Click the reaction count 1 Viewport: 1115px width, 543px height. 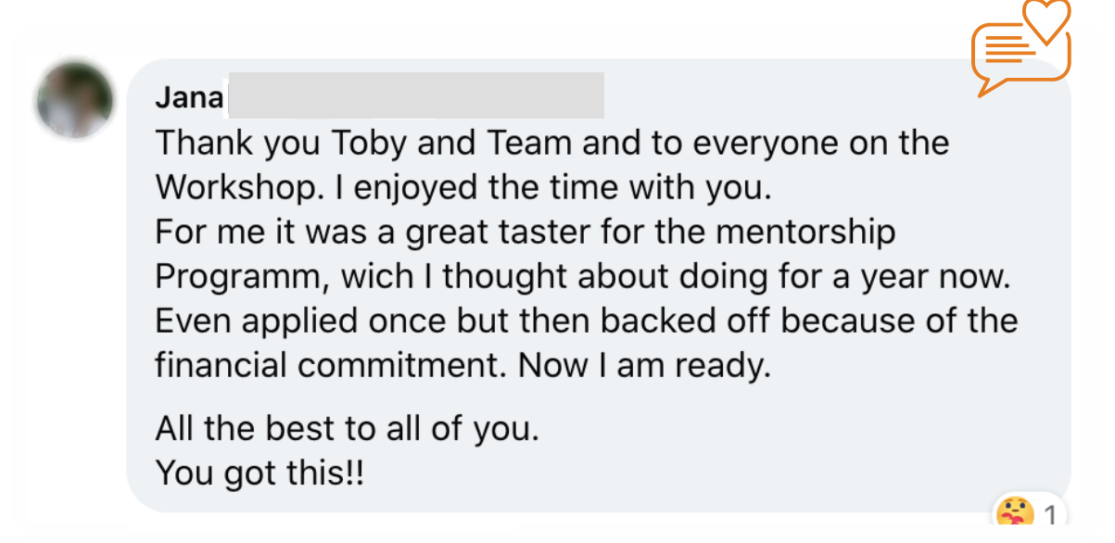1050,515
